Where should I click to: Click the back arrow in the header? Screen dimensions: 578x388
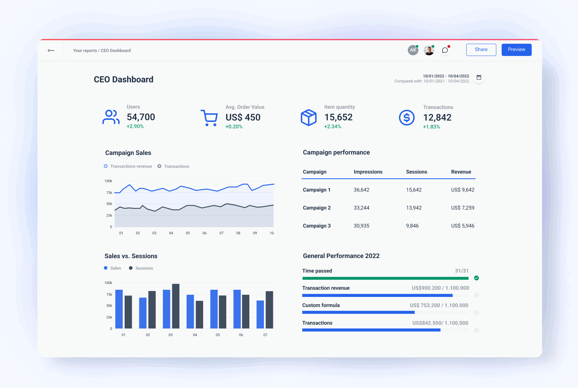click(50, 51)
